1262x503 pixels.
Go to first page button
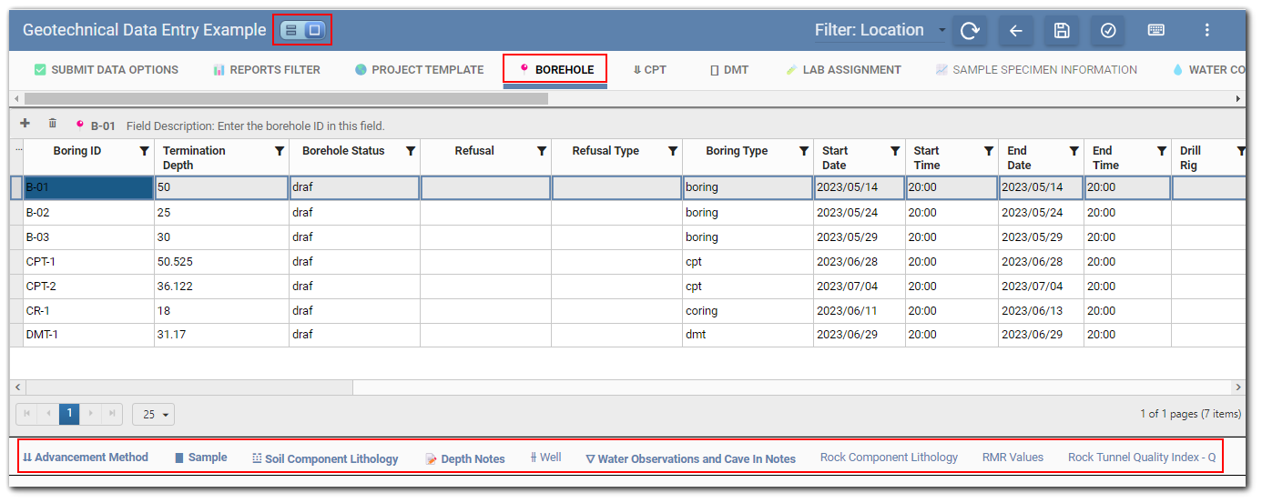coord(26,414)
